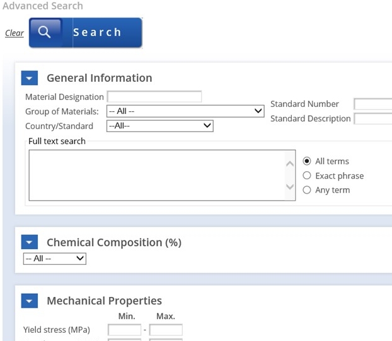
Task: Click the Search button label
Action: [97, 33]
